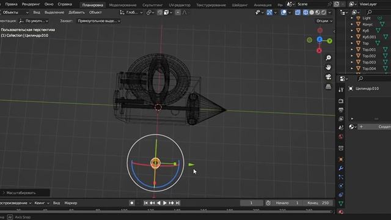Image resolution: width=391 pixels, height=220 pixels.
Task: Expand the Light row in the outliner
Action: coord(352,18)
